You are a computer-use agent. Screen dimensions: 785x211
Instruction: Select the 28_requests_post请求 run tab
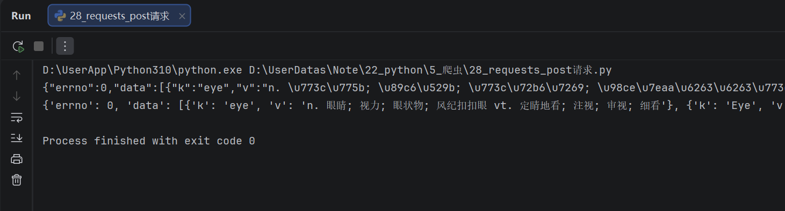[119, 16]
